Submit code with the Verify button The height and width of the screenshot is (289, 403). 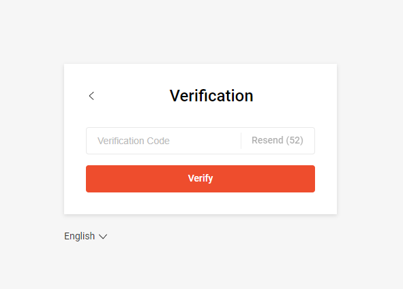click(200, 179)
